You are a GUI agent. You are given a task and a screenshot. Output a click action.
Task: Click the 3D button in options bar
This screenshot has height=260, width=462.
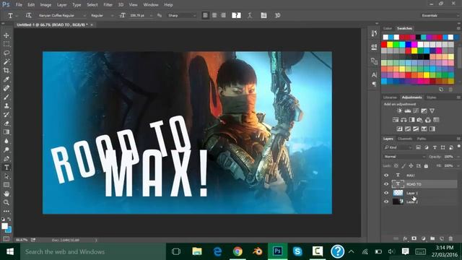tap(277, 15)
